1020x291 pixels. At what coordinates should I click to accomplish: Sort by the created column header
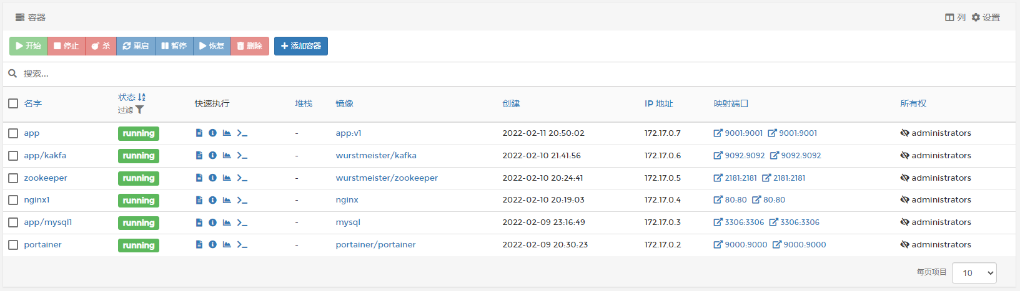(511, 103)
